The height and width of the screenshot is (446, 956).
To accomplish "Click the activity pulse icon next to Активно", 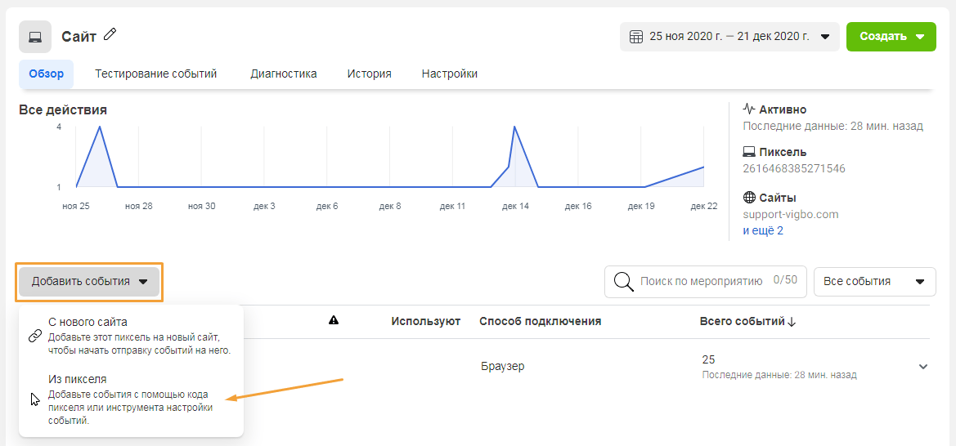I will coord(749,109).
